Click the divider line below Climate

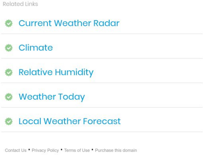pyautogui.click(x=102, y=58)
